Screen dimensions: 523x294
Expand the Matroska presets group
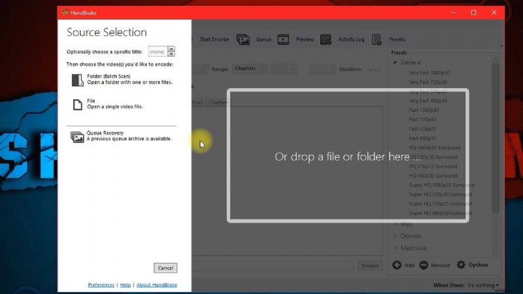[x=395, y=248]
